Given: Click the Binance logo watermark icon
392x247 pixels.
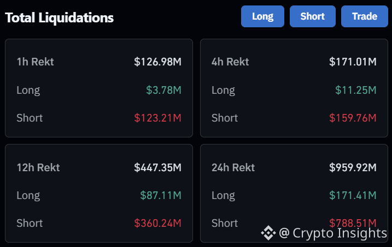Looking at the screenshot, I should point(268,233).
